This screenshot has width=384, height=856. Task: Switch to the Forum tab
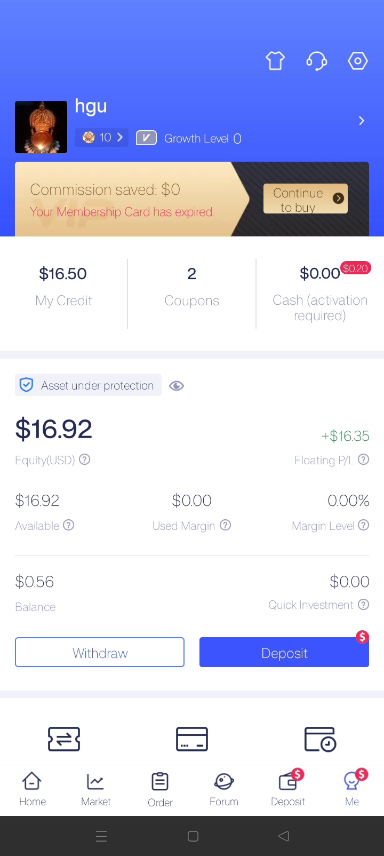(x=224, y=789)
